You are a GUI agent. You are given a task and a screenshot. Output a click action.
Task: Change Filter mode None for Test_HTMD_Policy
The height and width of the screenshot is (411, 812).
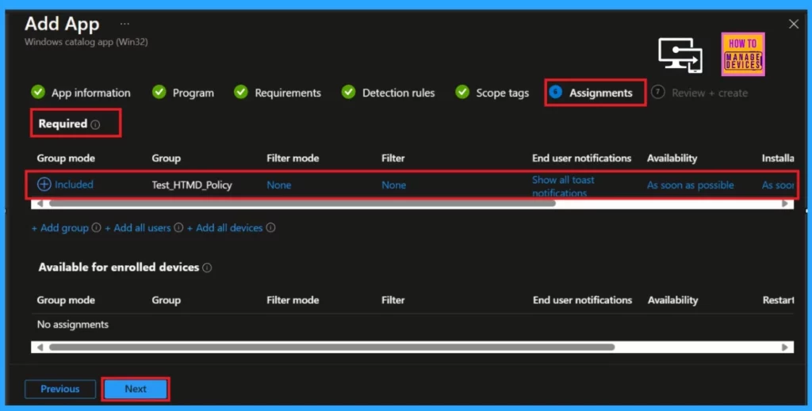279,185
